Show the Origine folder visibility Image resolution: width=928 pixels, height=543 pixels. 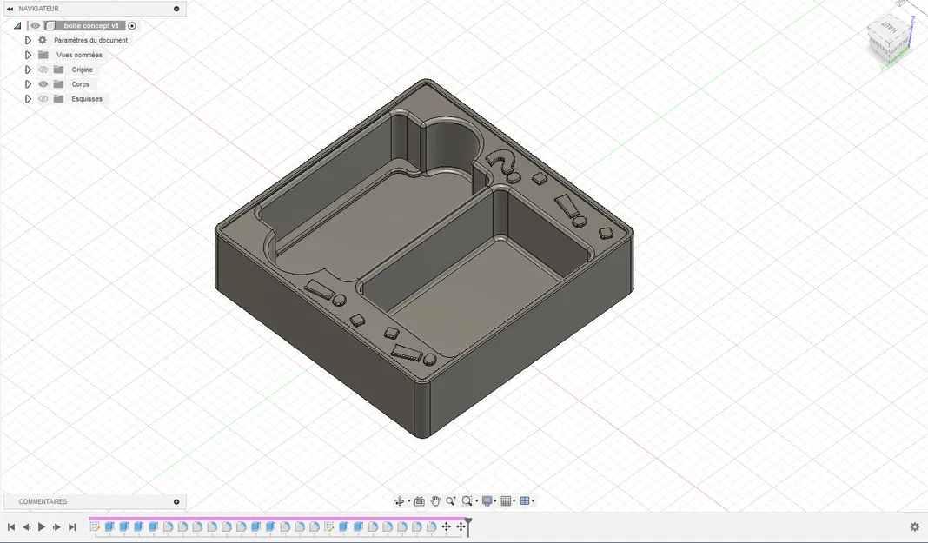click(42, 69)
